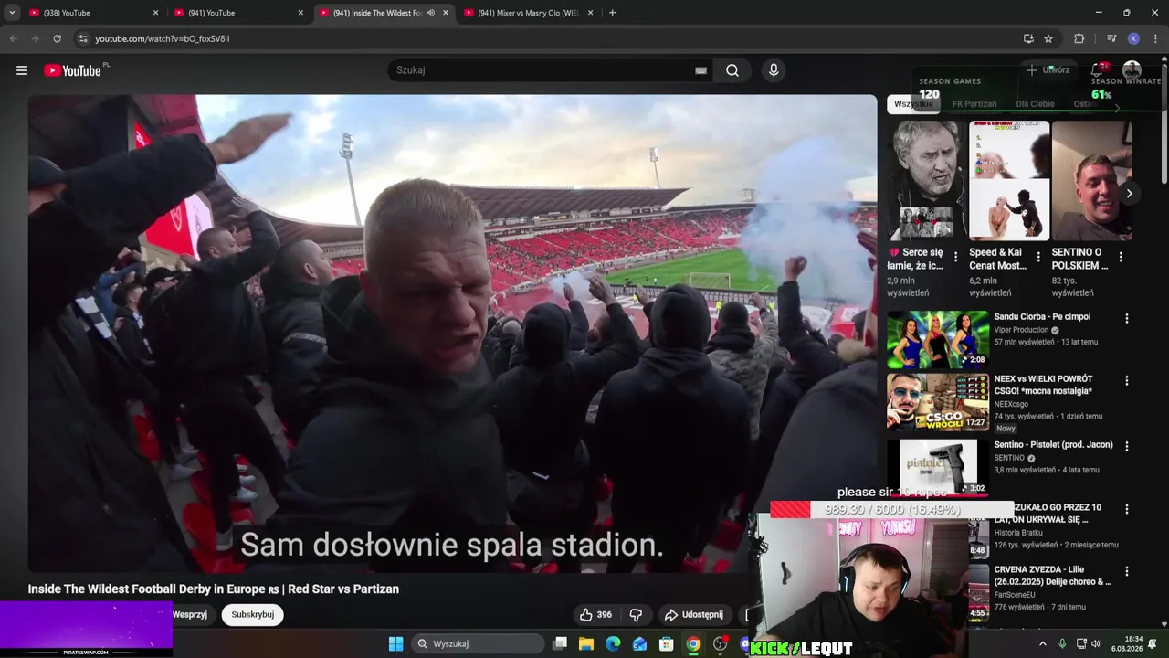Select the FK Partizan filter chip
This screenshot has height=658, width=1169.
[974, 104]
